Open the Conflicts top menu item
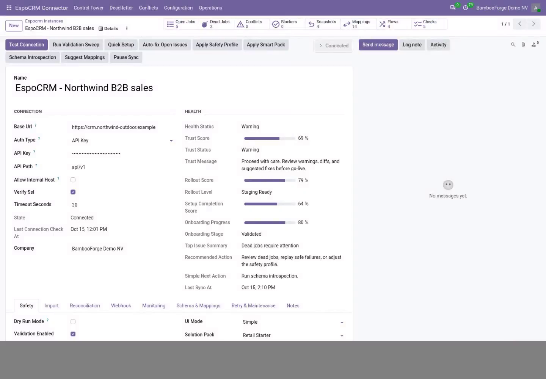This screenshot has height=379, width=546. click(x=148, y=8)
